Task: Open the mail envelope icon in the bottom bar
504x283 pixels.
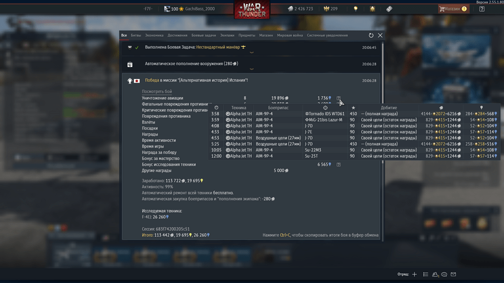Action: point(453,274)
